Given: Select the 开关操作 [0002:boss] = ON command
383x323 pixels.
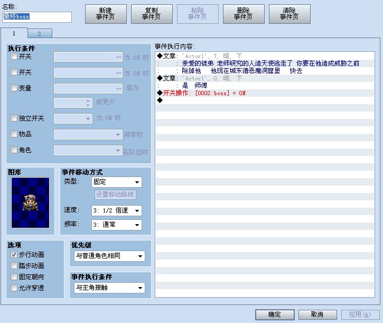Looking at the screenshot, I should 265,93.
